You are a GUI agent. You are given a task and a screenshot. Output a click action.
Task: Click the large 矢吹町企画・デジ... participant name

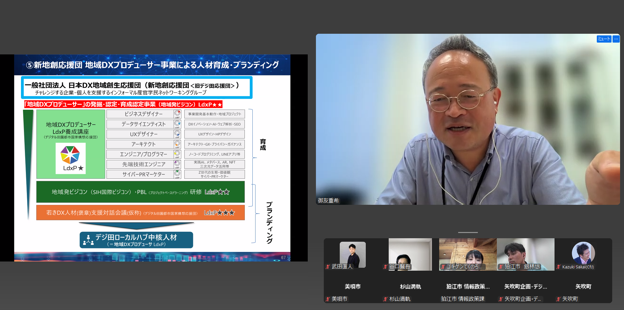pos(526,286)
